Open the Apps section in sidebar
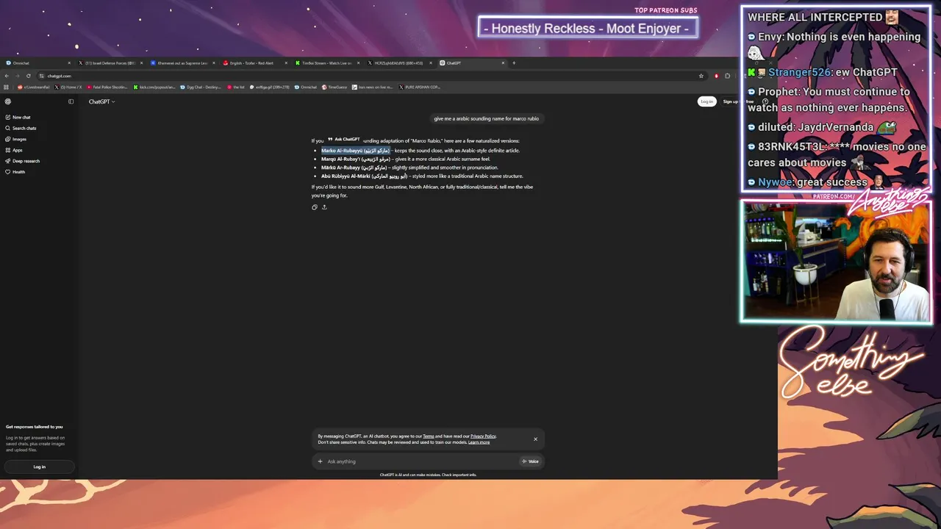Viewport: 941px width, 529px height. tap(14, 150)
